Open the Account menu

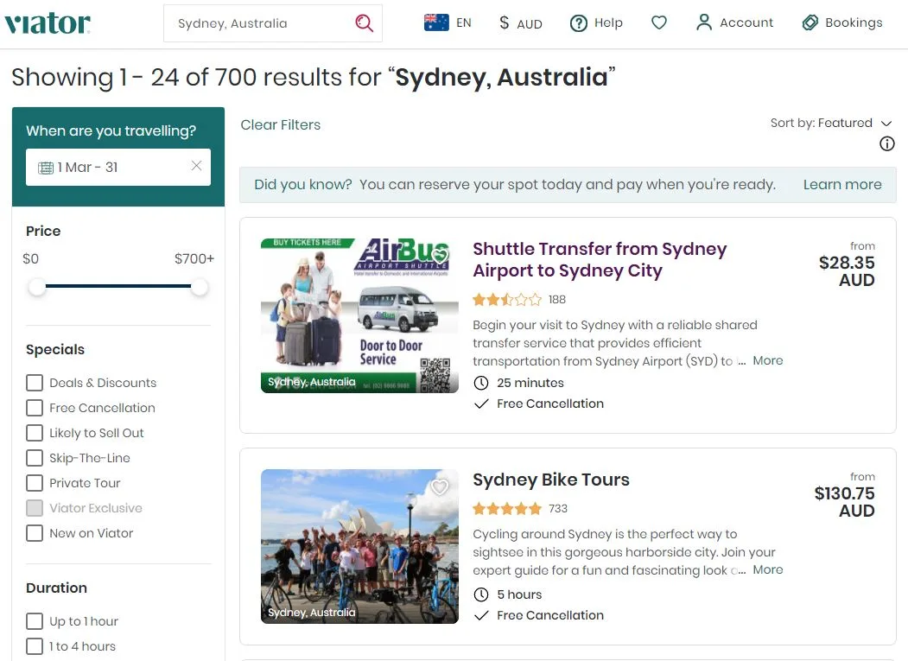pos(734,23)
